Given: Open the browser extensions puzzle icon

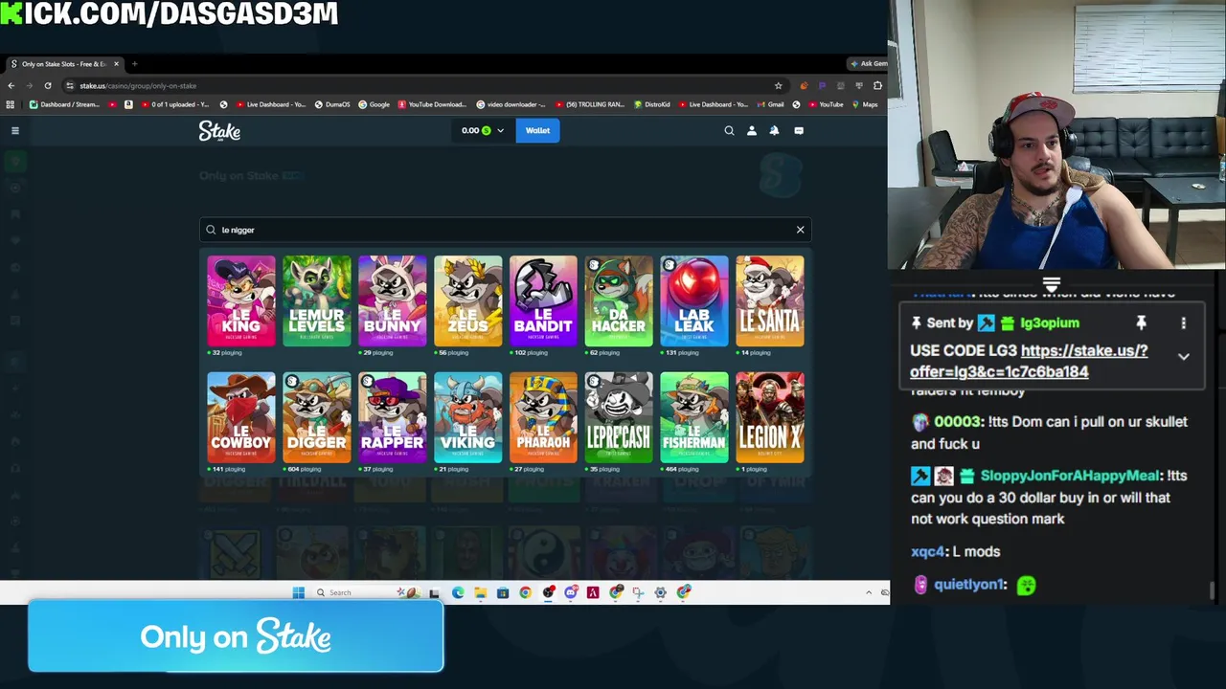Looking at the screenshot, I should click(877, 85).
